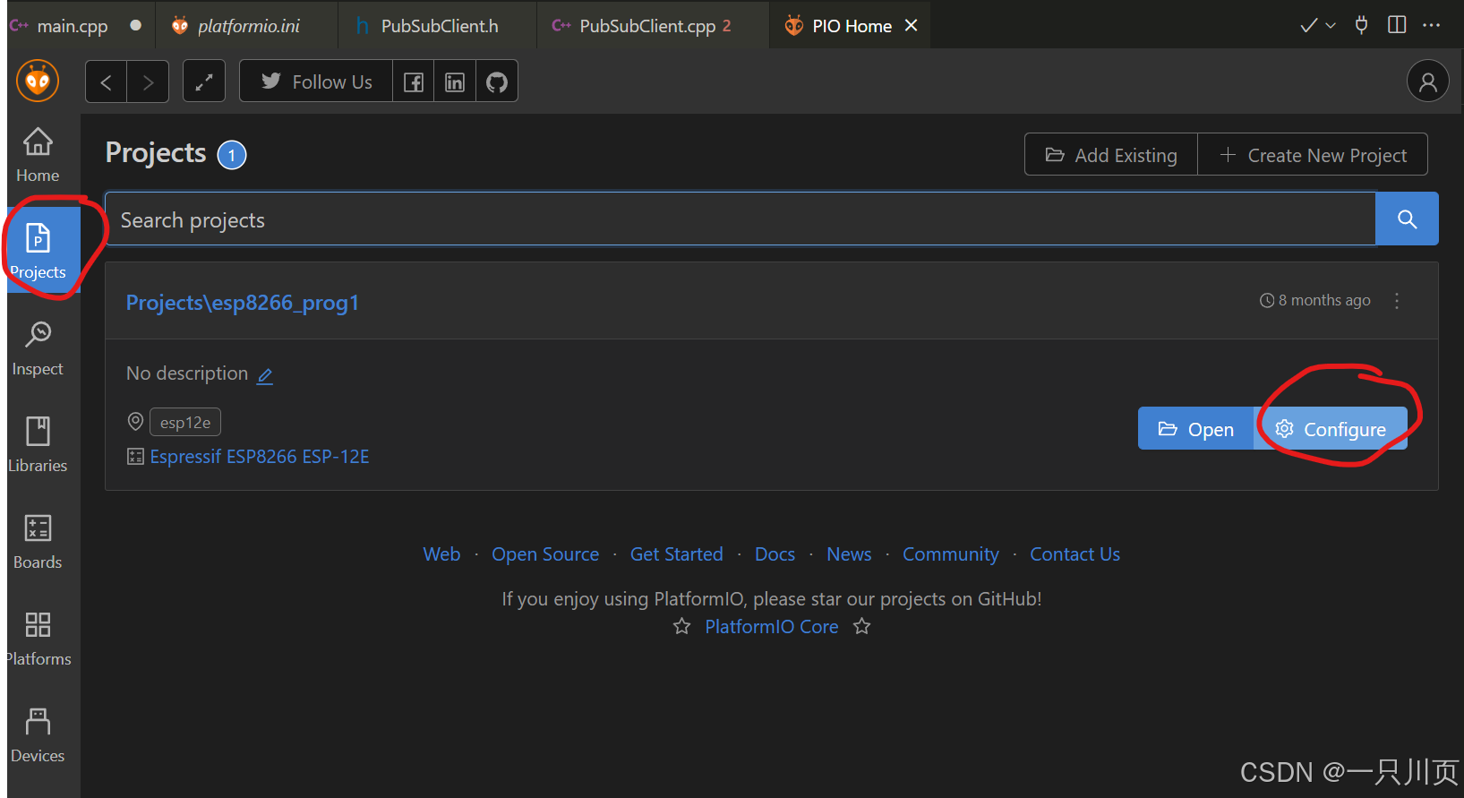Split the editor with the layout icon

1397,25
